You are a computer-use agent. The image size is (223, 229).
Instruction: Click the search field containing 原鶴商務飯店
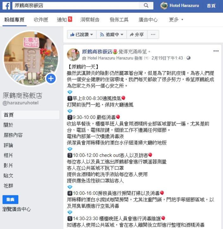(76, 6)
